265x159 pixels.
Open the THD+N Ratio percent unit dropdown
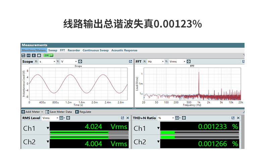166,118
